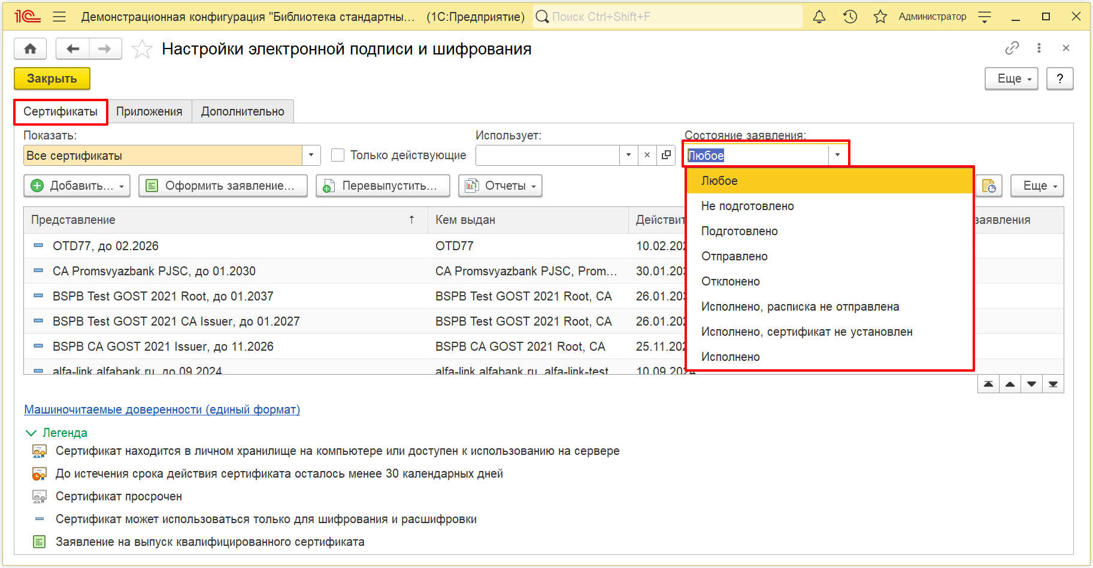Click the Состояние заявления Любое field
Viewport: 1093px width, 568px height.
coord(757,155)
